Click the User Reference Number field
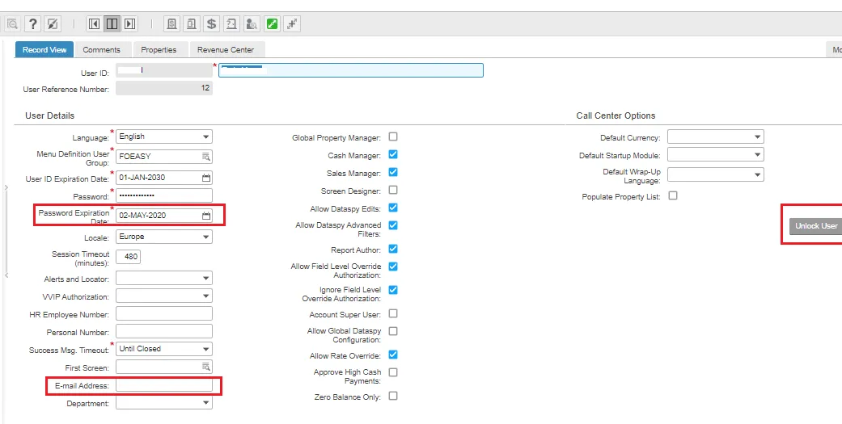This screenshot has height=424, width=842. click(163, 88)
